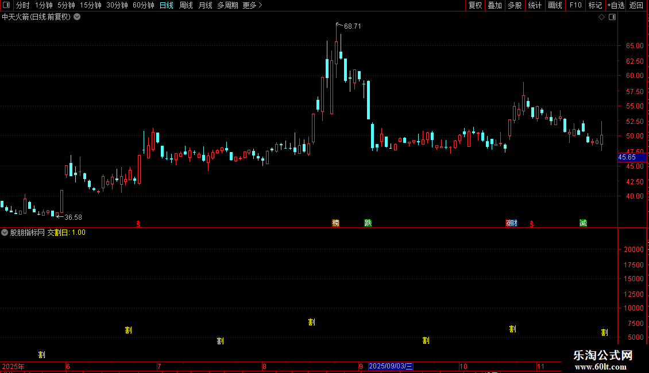
Task: Click the 60.00 price axis label
Action: 635,76
